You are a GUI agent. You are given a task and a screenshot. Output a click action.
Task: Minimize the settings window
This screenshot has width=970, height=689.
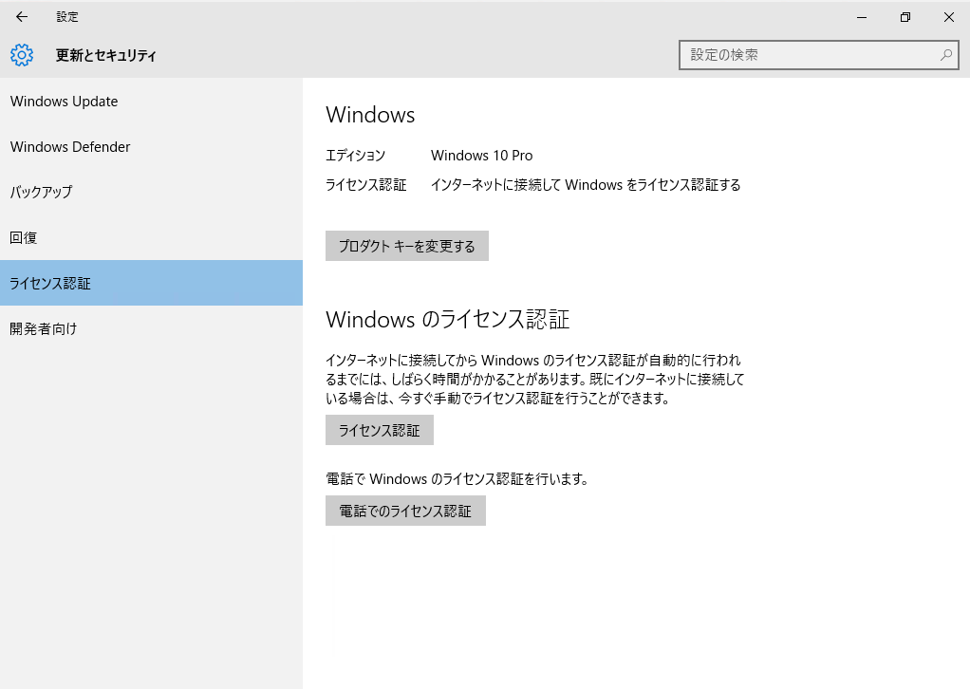click(861, 17)
